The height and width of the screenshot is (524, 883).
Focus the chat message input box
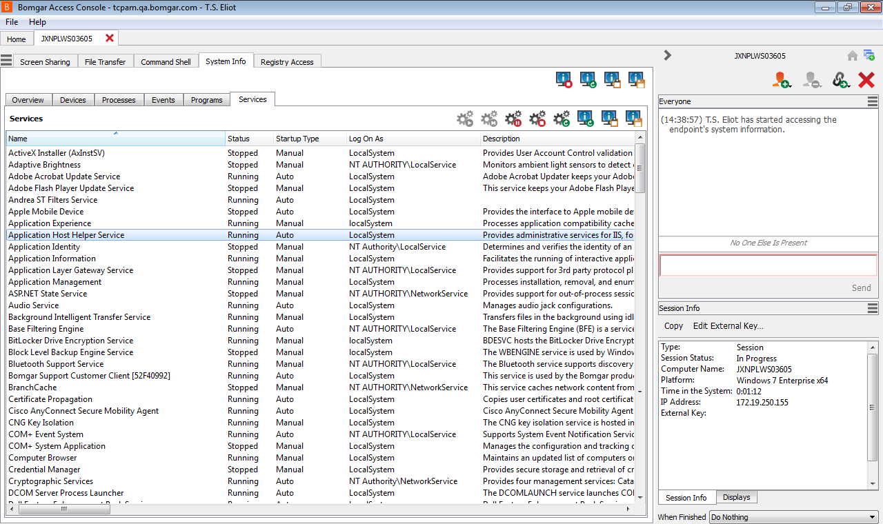[768, 265]
